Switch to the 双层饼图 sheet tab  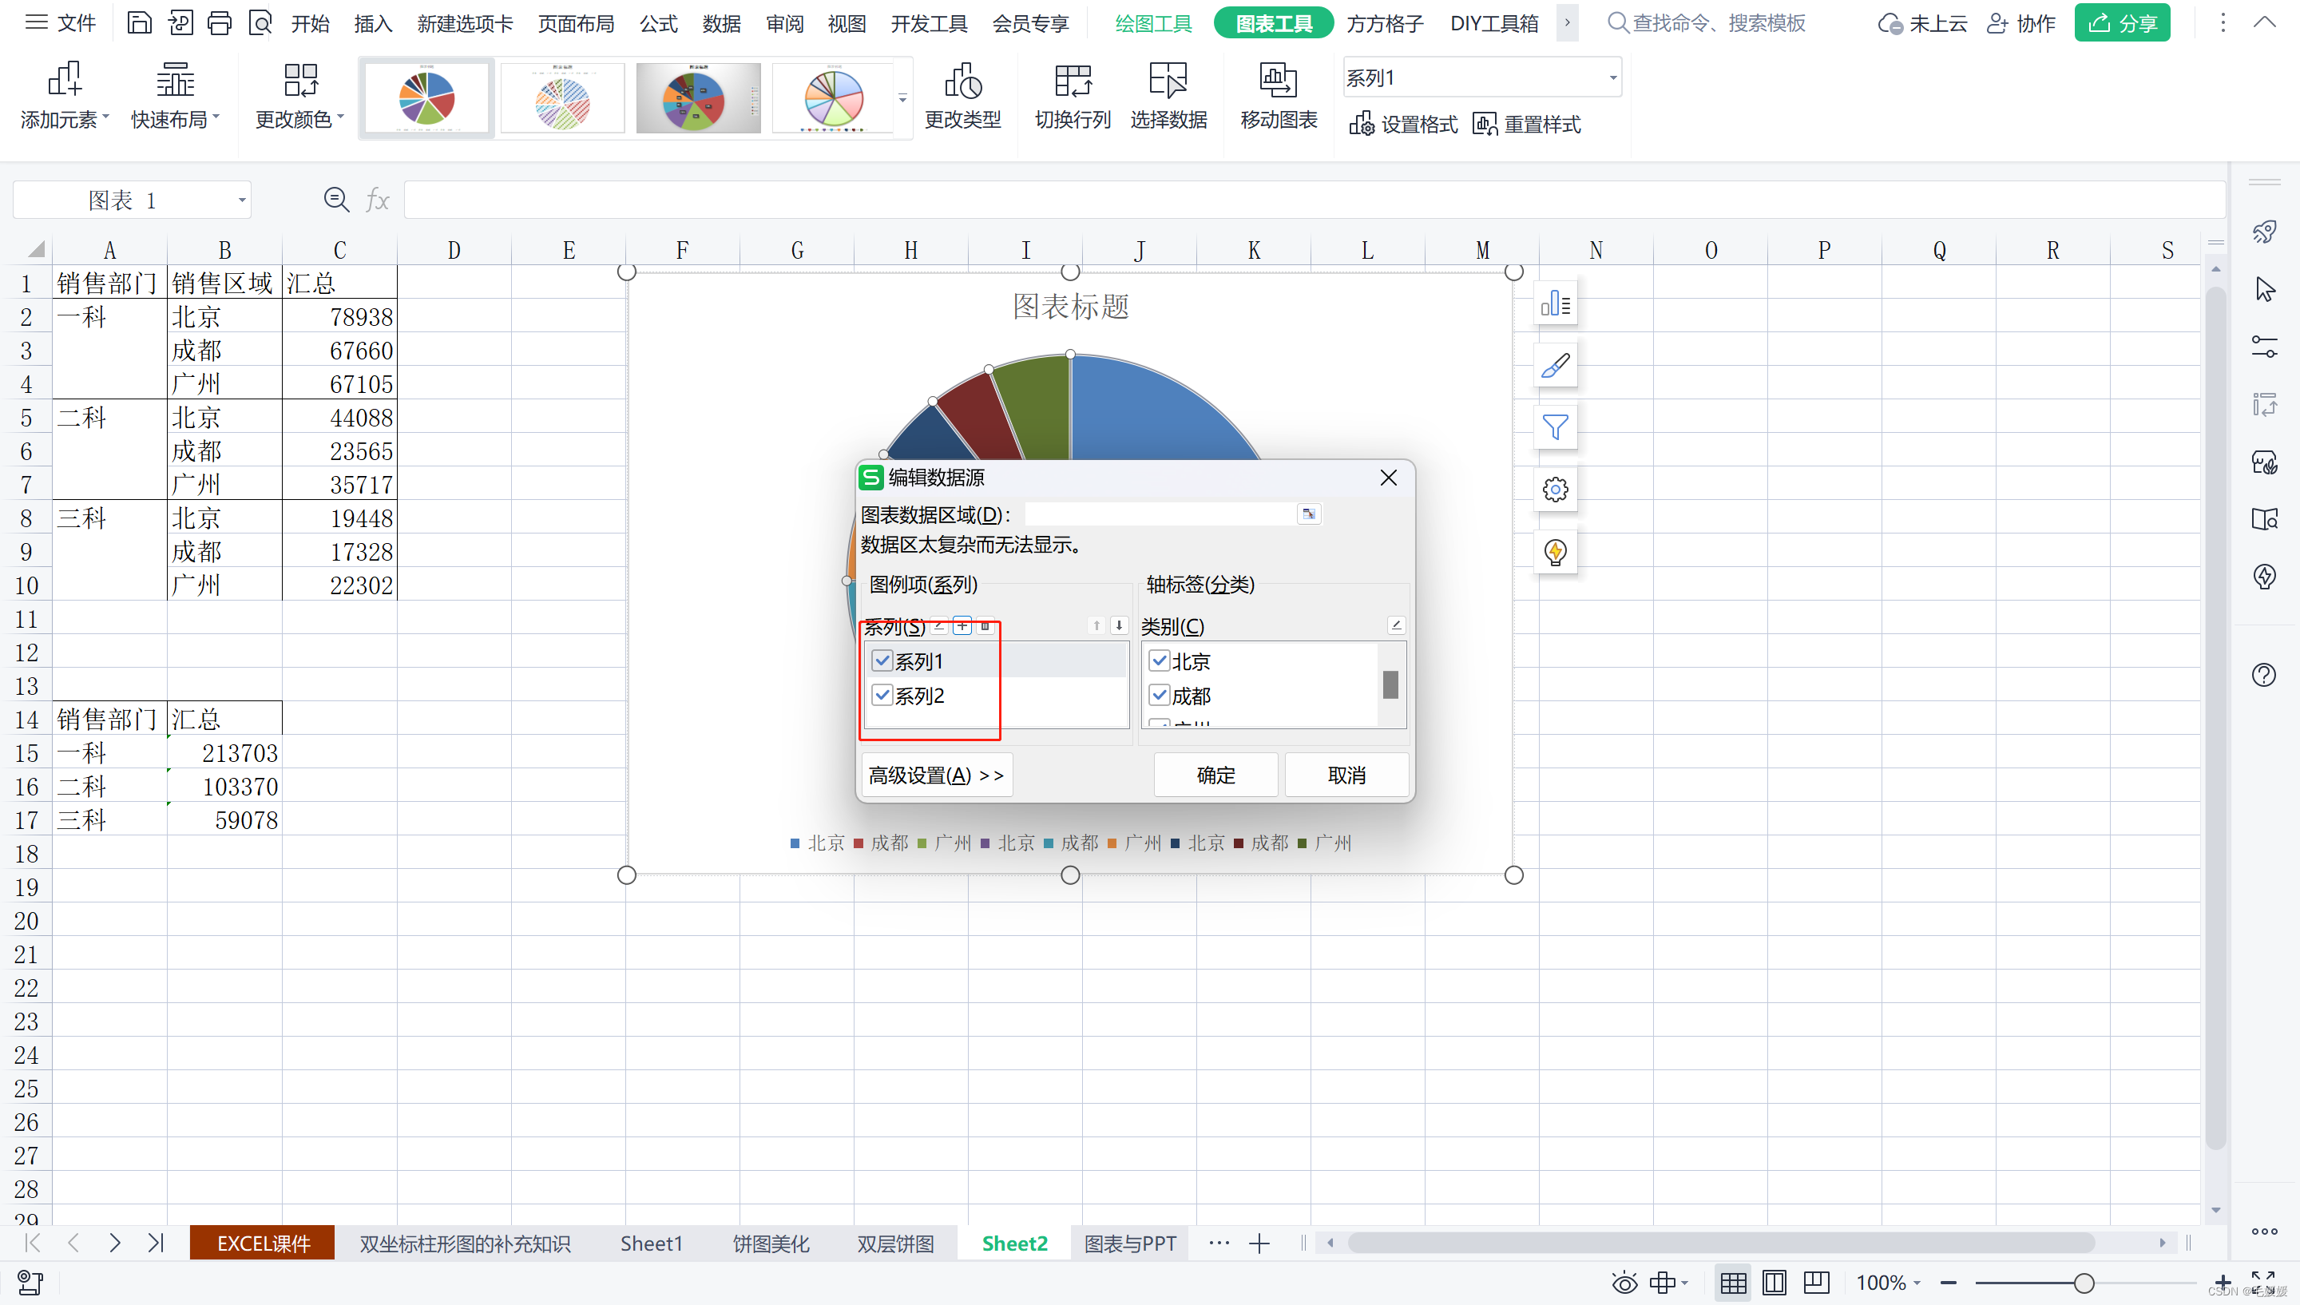click(x=894, y=1244)
